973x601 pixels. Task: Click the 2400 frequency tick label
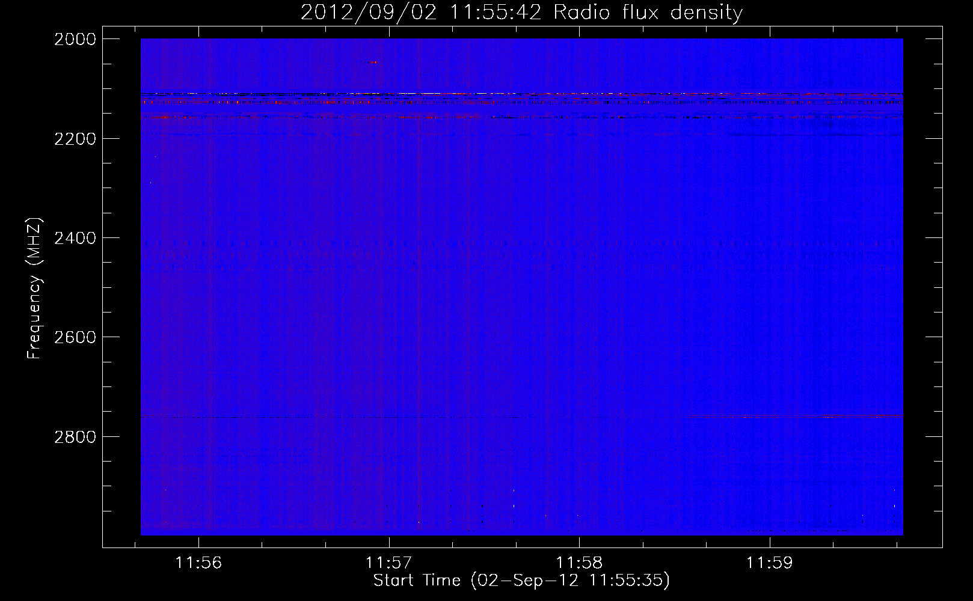[x=75, y=238]
